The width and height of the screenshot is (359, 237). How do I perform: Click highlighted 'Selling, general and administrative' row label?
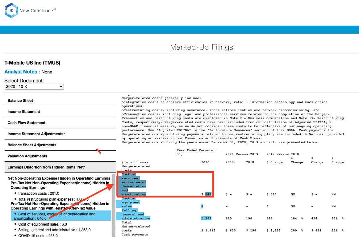pyautogui.click(x=136, y=214)
